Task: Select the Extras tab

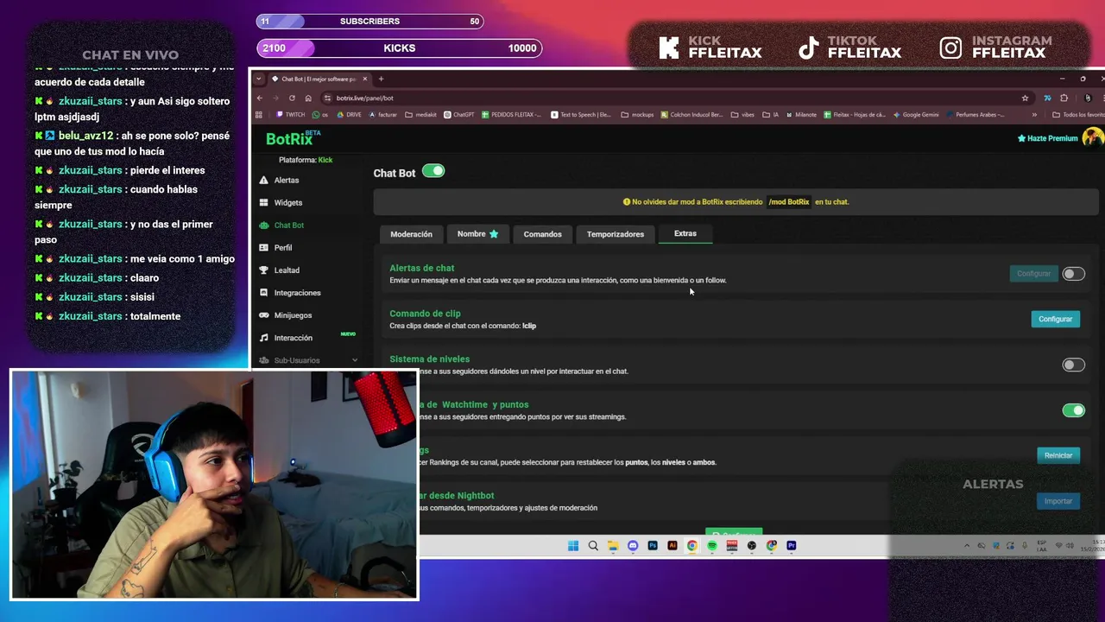Action: pyautogui.click(x=685, y=233)
